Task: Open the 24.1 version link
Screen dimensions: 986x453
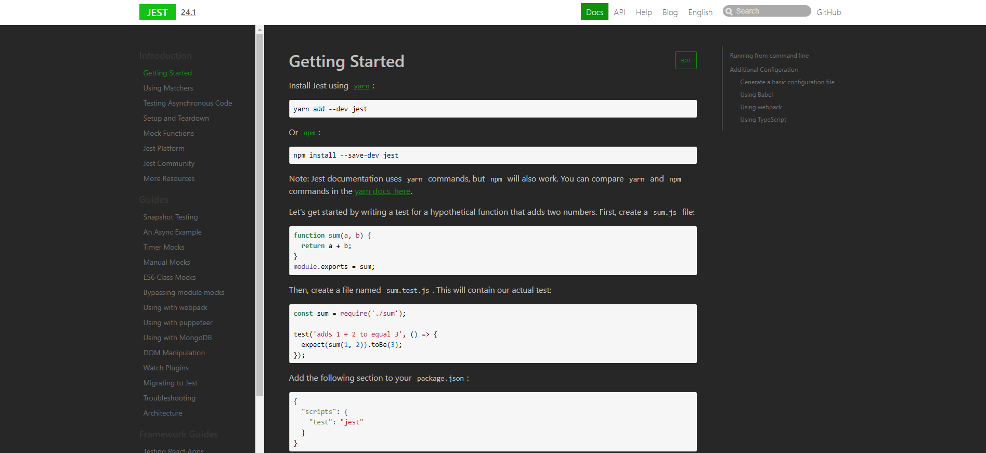Action: pos(188,12)
